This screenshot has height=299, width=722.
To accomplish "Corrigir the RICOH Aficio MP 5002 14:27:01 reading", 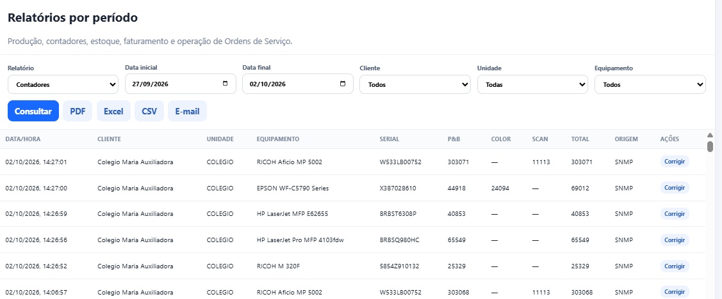I will point(675,162).
